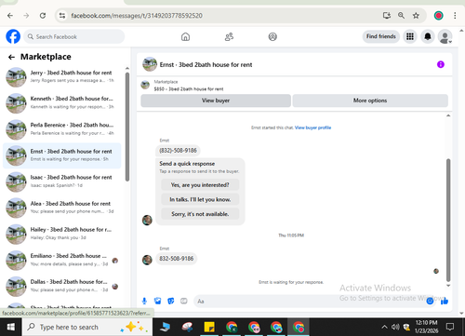Open Jerry's 3bed 2bath house conversation

[x=61, y=77]
